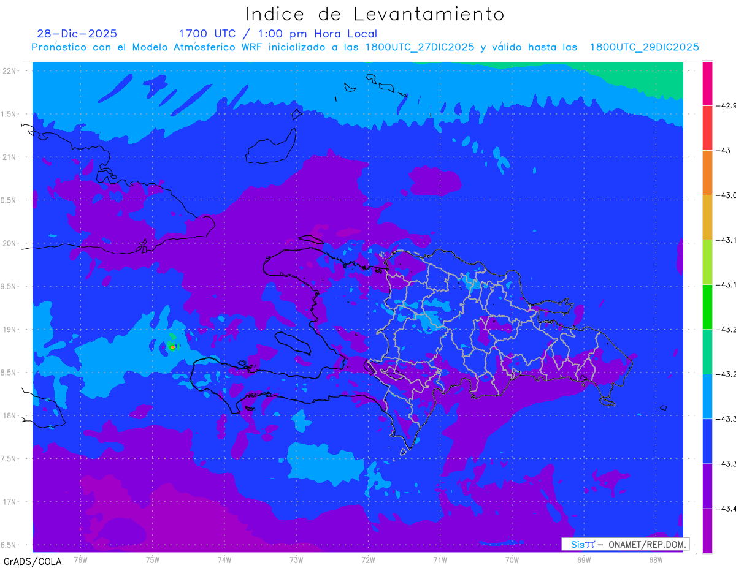Click the "1700 UTC / 1:00 pm Hora Local" time label
The image size is (736, 568).
[278, 34]
